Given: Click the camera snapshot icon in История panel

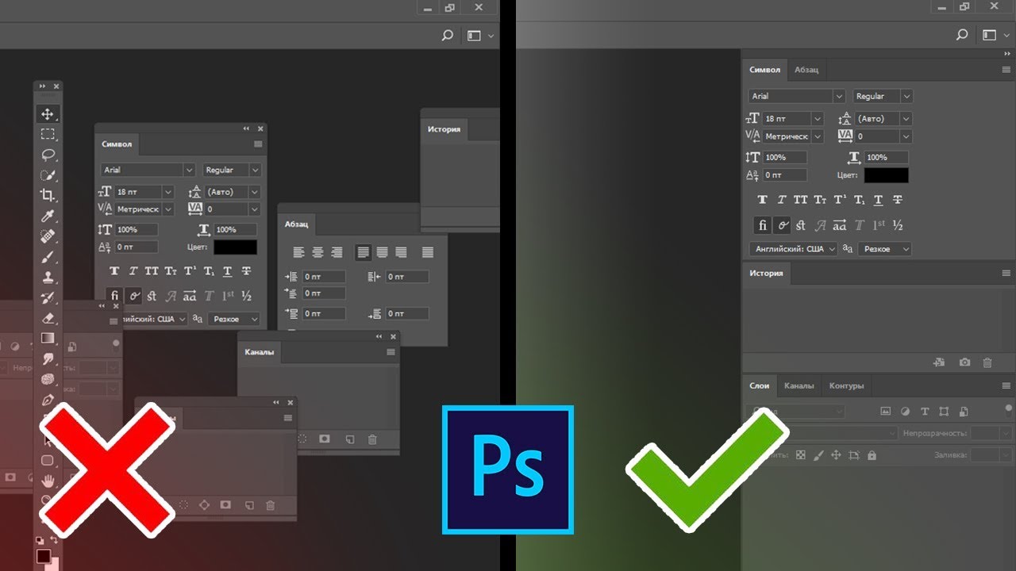Looking at the screenshot, I should pos(964,362).
